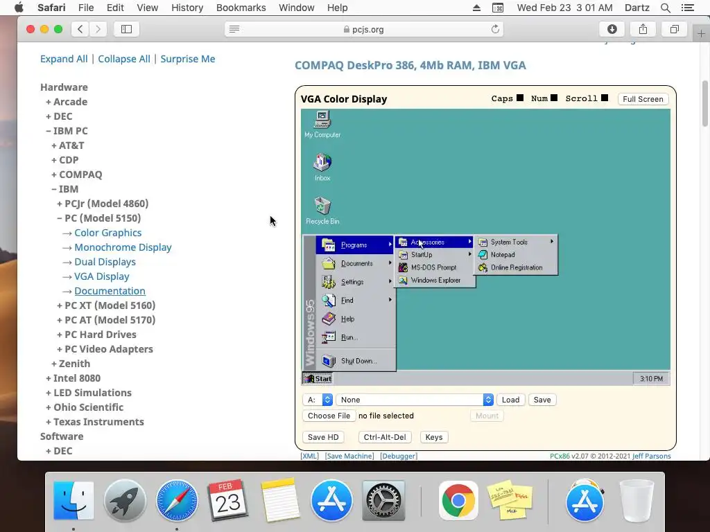
Task: Collapse the IBM PC tree node
Action: (67, 131)
